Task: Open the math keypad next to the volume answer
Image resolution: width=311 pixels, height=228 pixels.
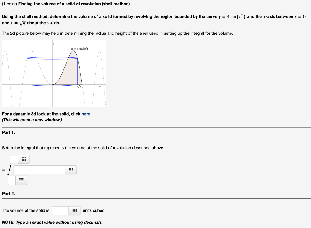Action: 75,210
